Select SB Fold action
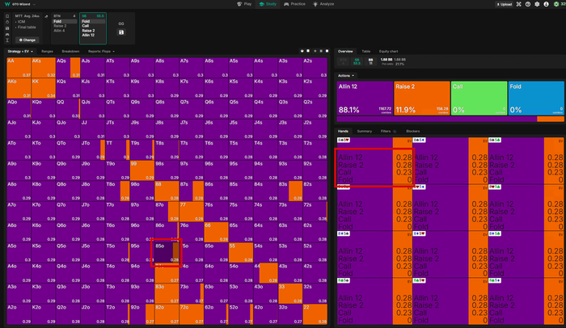 (93, 21)
